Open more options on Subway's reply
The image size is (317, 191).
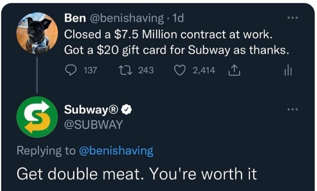pos(291,109)
